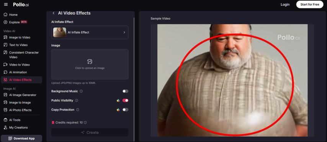Screen dimensions: 327x142
Task: Click the premium crown icon beside Copy Protection
Action: tap(118, 110)
